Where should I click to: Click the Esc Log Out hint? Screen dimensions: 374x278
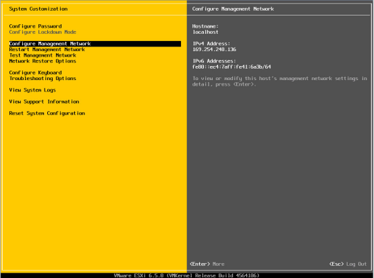tap(348, 265)
